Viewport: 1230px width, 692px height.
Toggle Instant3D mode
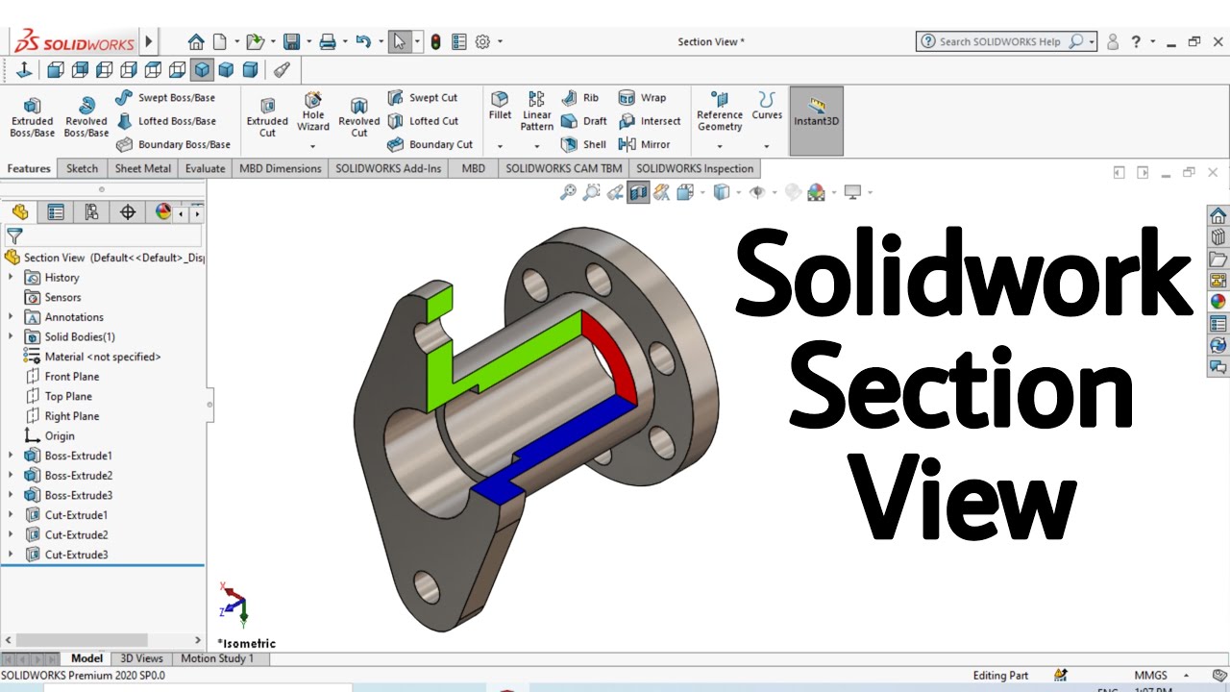817,121
